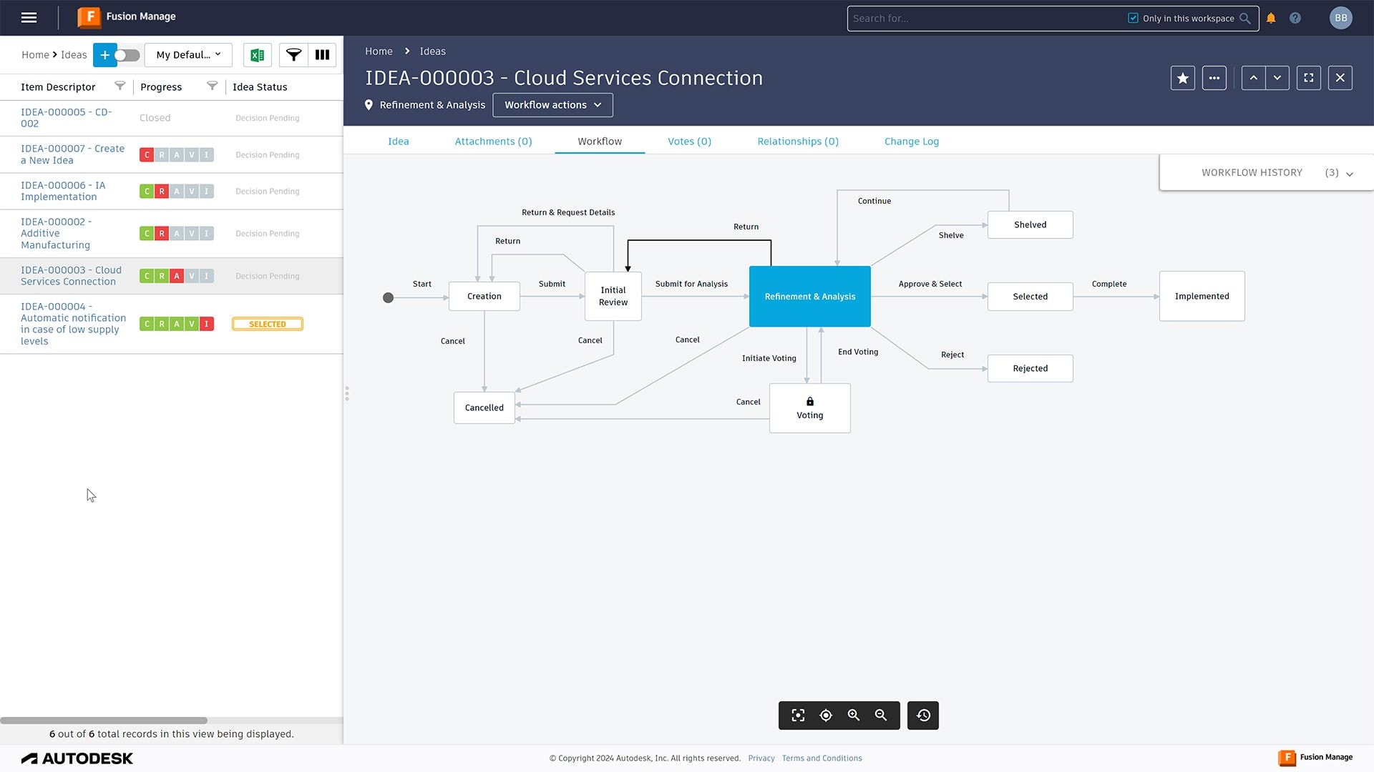Image resolution: width=1374 pixels, height=772 pixels.
Task: Open the Privacy link in footer
Action: tap(761, 758)
